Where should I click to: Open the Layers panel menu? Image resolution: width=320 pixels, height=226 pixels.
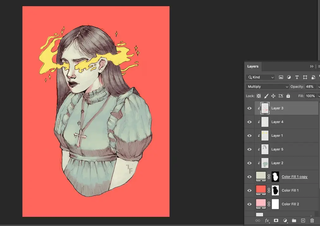tap(319, 67)
